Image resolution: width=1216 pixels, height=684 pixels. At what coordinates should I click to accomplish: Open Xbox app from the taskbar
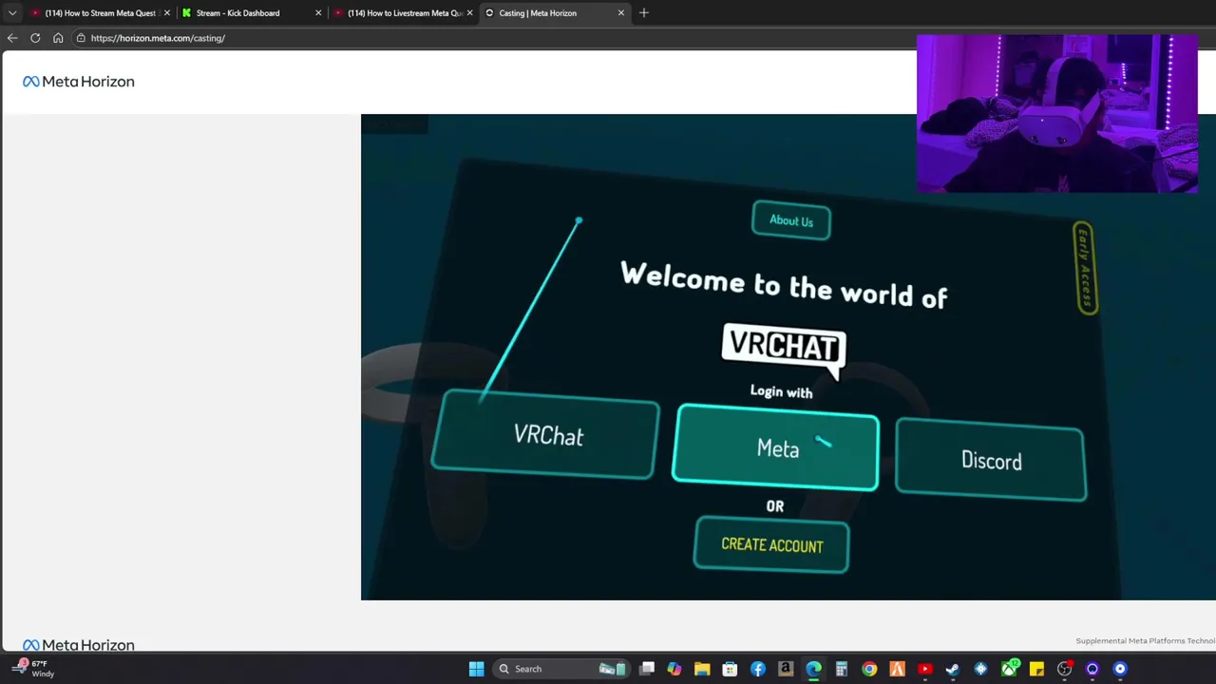click(x=1009, y=669)
